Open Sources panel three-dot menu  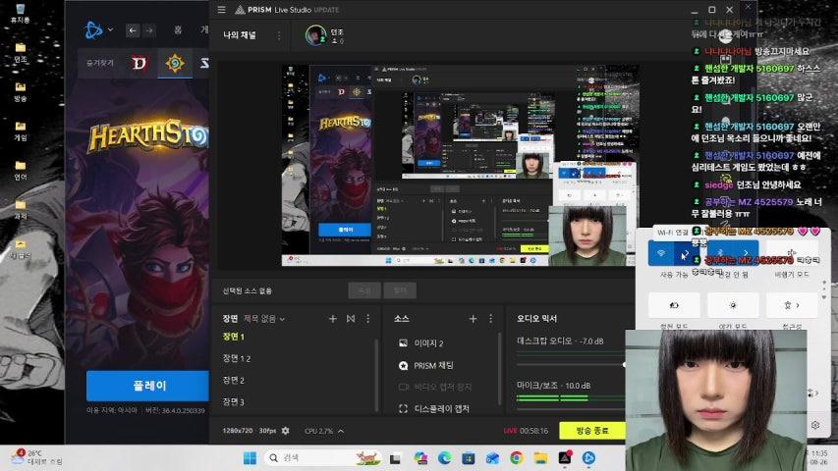point(490,318)
